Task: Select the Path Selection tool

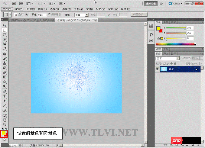Action: pos(4,101)
